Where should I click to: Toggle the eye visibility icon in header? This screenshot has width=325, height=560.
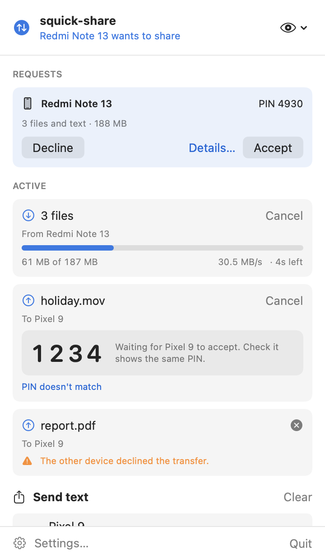click(x=288, y=28)
